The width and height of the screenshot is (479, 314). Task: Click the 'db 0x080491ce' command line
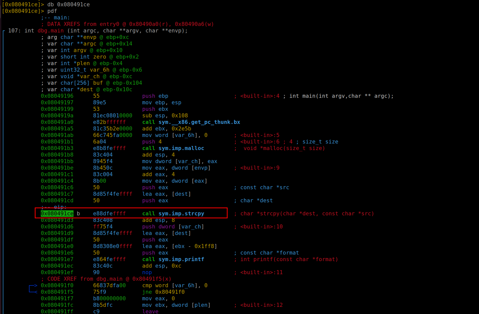(x=69, y=4)
